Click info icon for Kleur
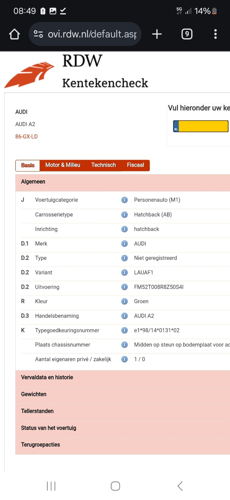Viewport: 230px width, 500px height. coord(124,302)
